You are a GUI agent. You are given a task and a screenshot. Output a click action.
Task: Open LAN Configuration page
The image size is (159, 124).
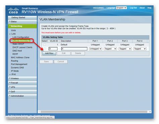click(21, 37)
